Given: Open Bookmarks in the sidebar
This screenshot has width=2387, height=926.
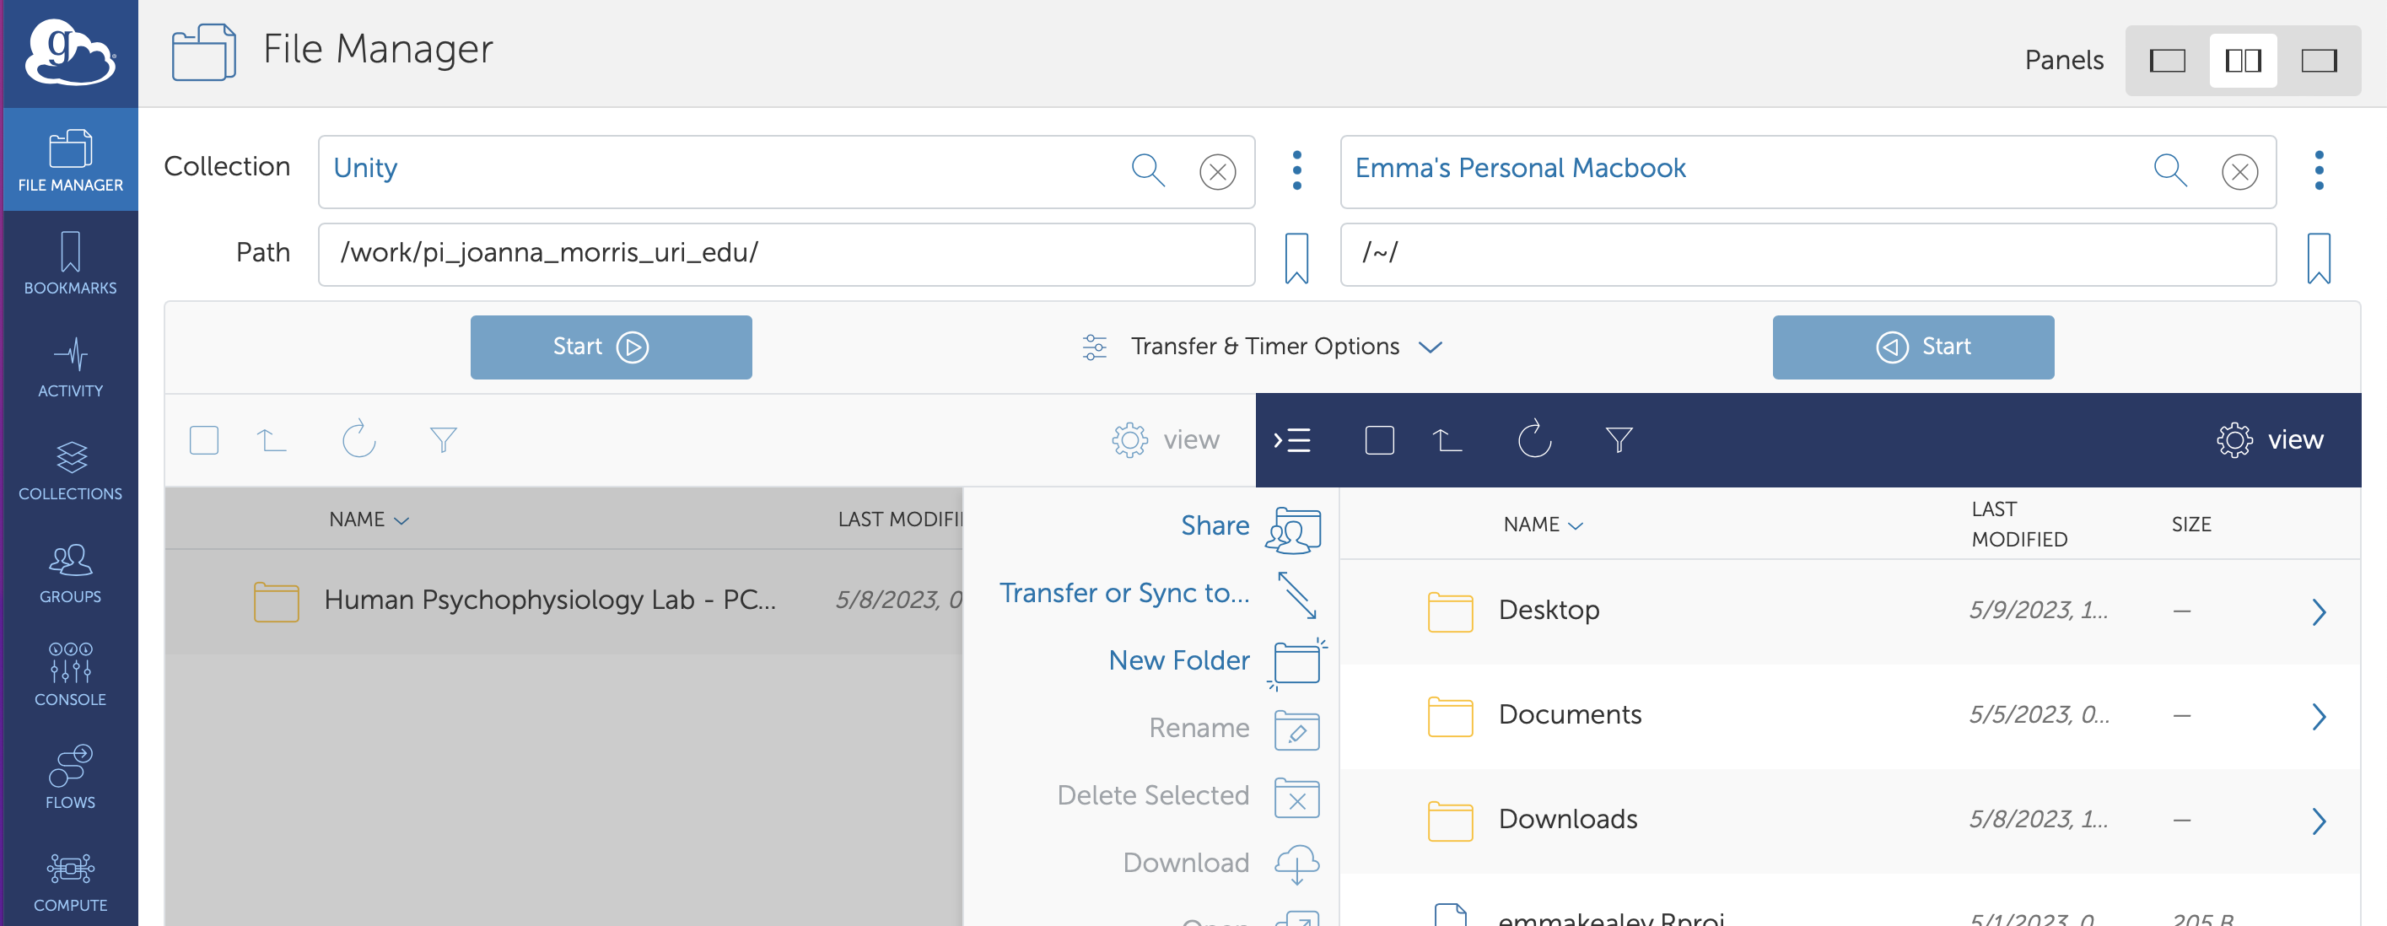Looking at the screenshot, I should pos(70,263).
